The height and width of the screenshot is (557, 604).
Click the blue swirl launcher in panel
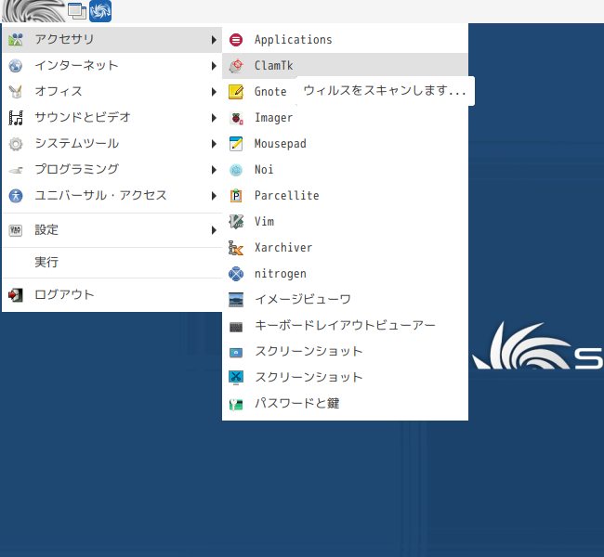click(x=100, y=11)
